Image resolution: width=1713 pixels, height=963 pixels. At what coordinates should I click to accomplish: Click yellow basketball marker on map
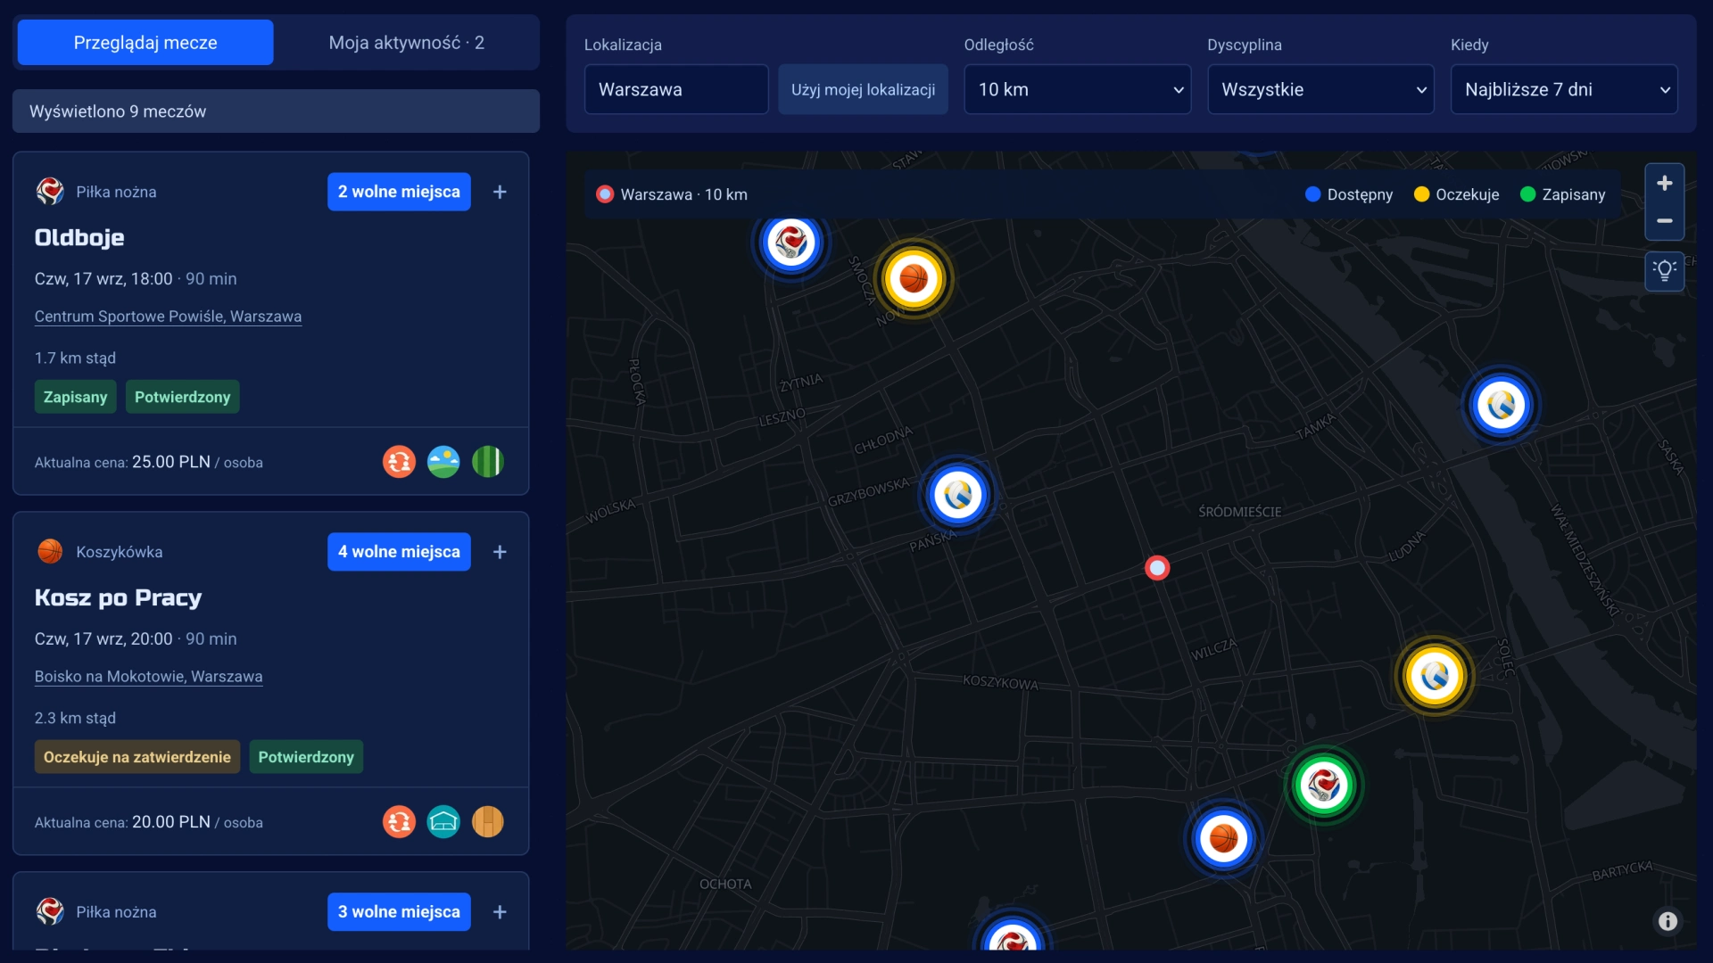click(914, 279)
